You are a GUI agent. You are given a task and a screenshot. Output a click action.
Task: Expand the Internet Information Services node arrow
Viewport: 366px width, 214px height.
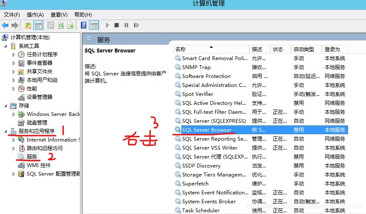click(14, 140)
